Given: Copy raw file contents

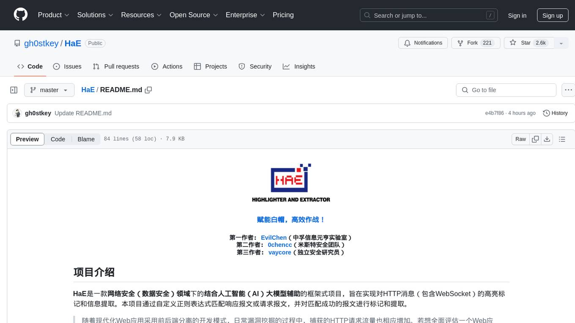Looking at the screenshot, I should 535,139.
